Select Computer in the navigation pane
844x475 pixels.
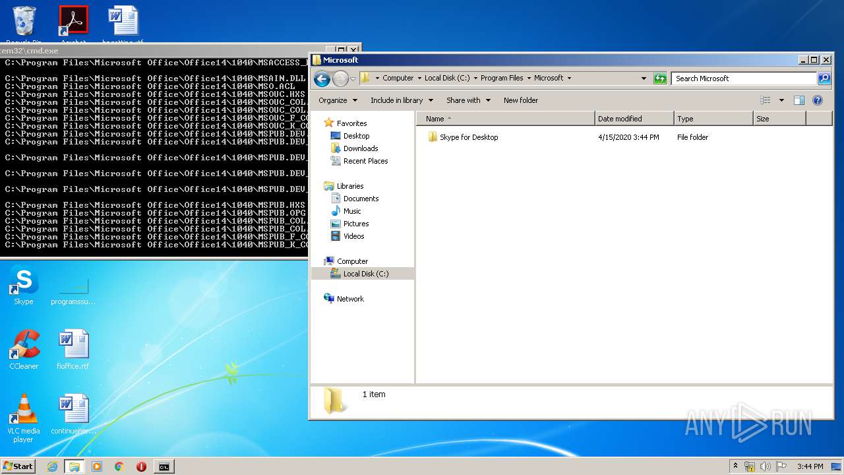click(x=352, y=261)
